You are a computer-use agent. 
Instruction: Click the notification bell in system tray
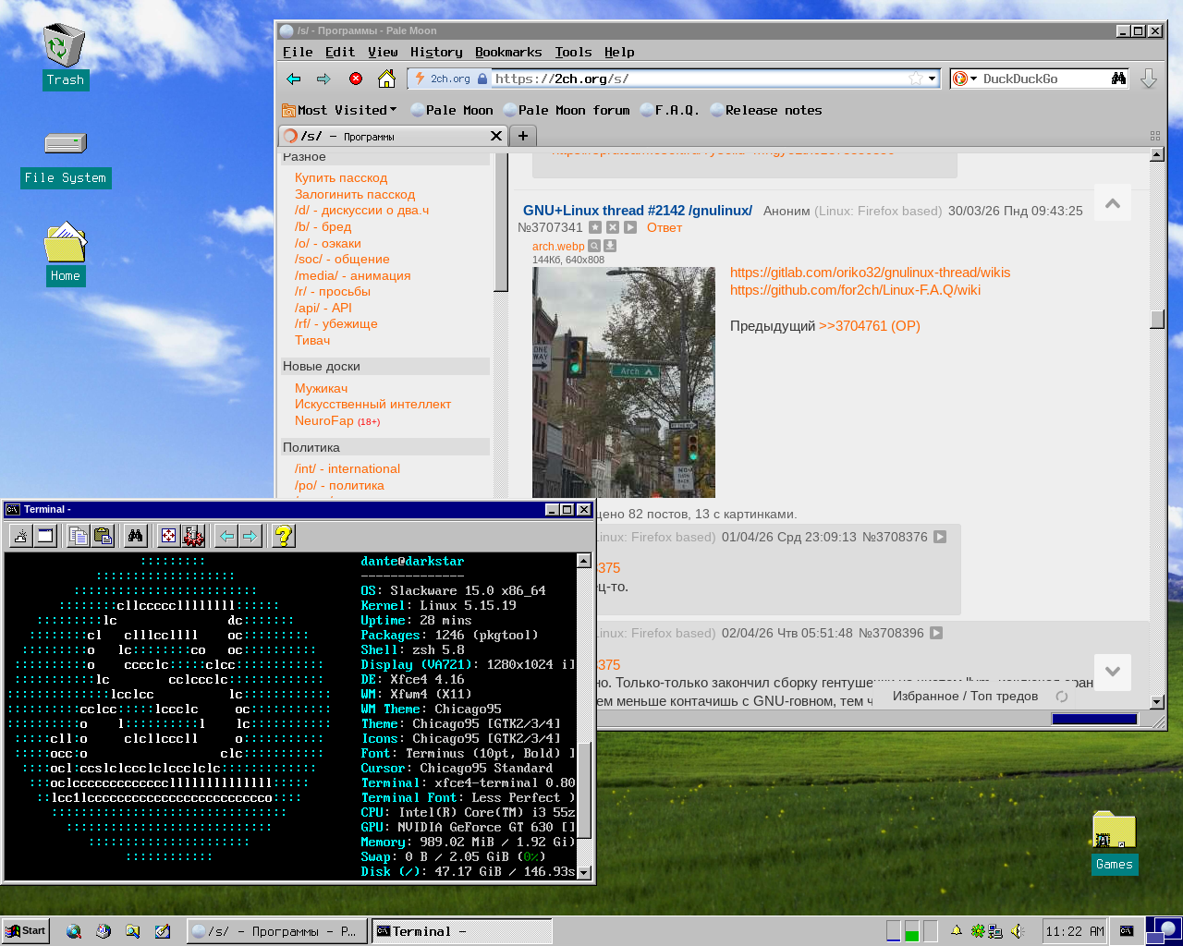(x=957, y=931)
